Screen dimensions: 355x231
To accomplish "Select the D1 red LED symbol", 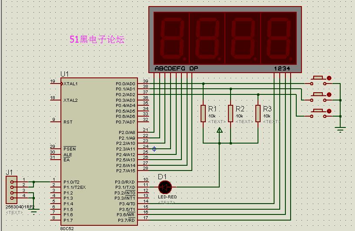I will tap(165, 187).
